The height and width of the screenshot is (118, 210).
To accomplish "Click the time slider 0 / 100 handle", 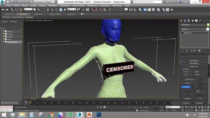I will tap(33, 99).
